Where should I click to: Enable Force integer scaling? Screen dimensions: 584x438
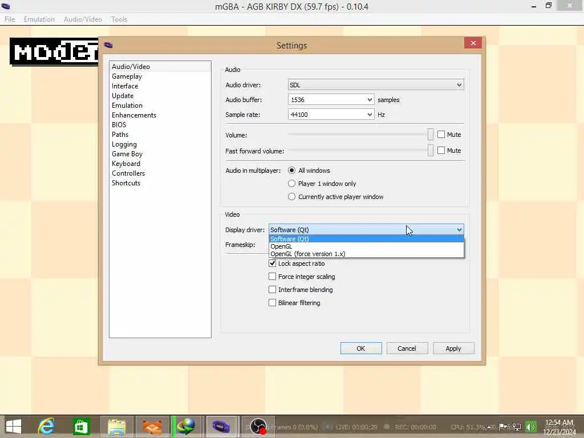[272, 277]
